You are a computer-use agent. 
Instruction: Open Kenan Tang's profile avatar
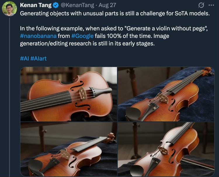[x=9, y=8]
